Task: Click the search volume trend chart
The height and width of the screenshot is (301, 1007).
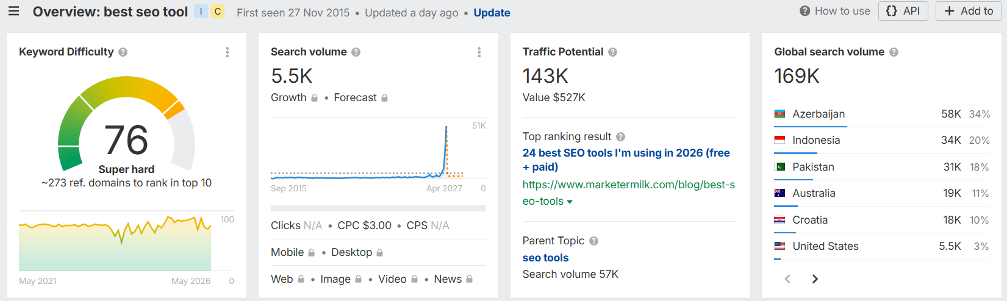Action: point(367,152)
